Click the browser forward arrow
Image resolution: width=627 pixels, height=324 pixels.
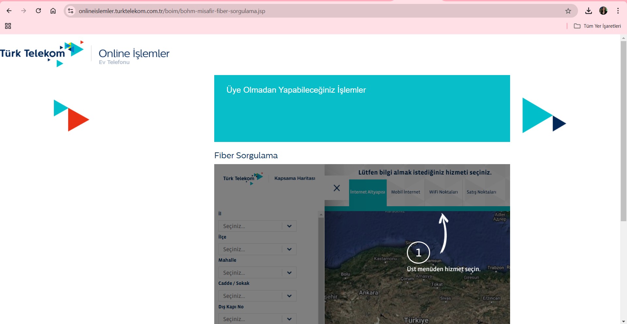(x=24, y=11)
